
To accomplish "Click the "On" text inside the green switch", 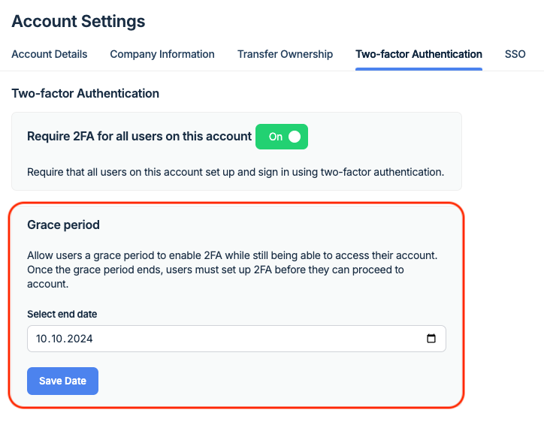I will [275, 137].
